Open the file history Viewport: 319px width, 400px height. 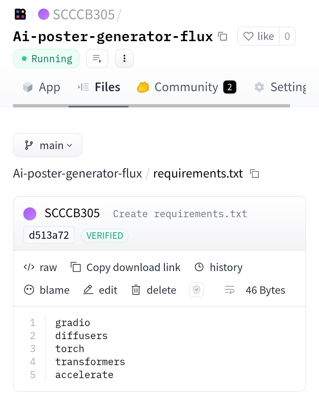tap(219, 267)
